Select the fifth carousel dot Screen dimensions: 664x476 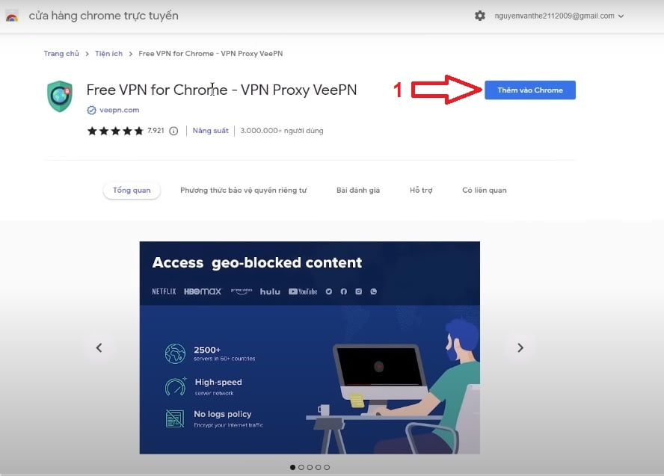point(327,468)
